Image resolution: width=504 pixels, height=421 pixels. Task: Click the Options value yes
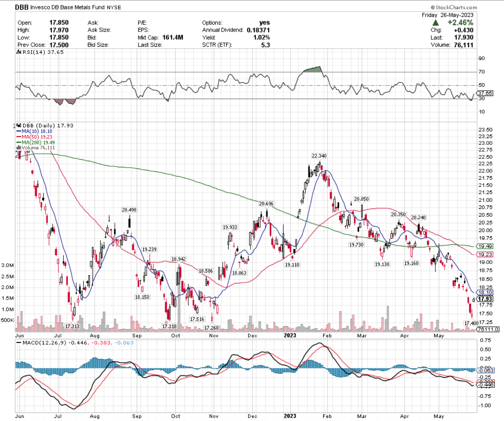click(x=265, y=23)
